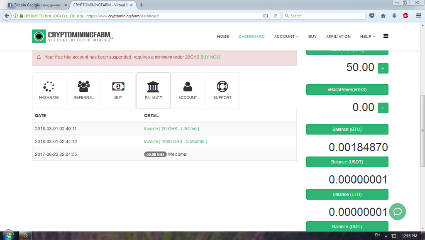Screen dimensions: 425x240
Task: Select the Balance dashboard tile
Action: pos(154,91)
